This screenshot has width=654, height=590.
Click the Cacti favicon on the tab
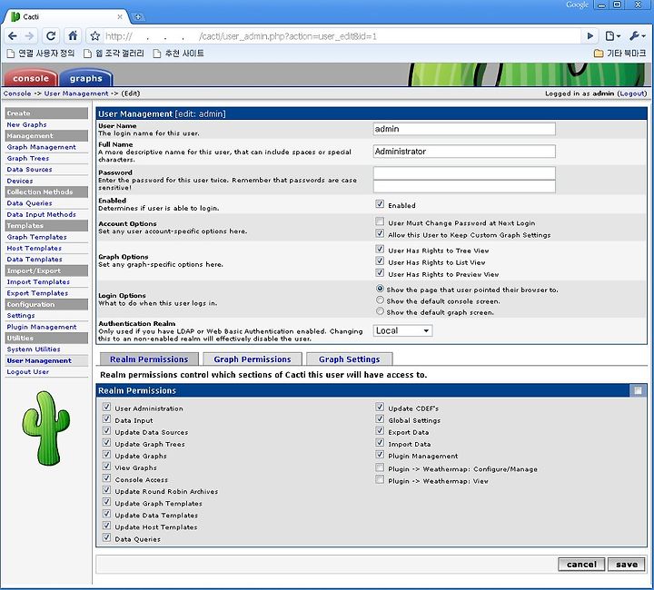coord(15,16)
